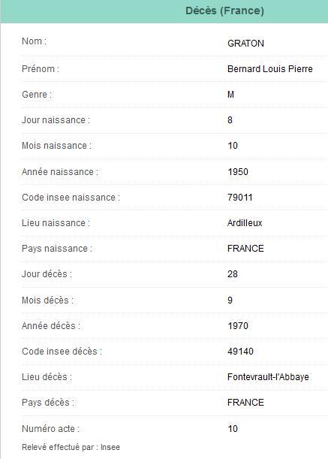Click the Relevé effectué par Insee note
Image resolution: width=328 pixels, height=459 pixels.
[71, 447]
